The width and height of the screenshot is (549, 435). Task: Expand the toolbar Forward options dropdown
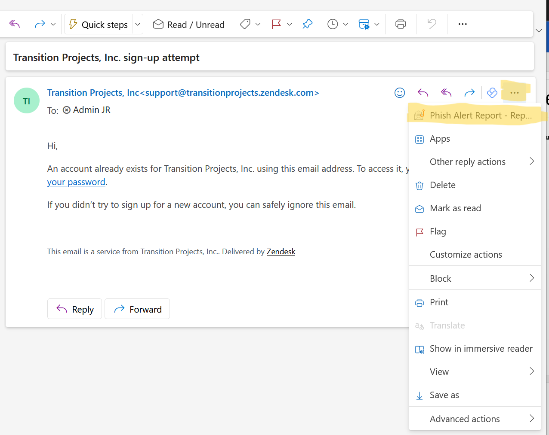pyautogui.click(x=53, y=24)
